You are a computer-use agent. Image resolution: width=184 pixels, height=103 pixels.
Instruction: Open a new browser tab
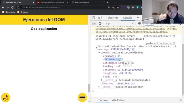point(108,3)
